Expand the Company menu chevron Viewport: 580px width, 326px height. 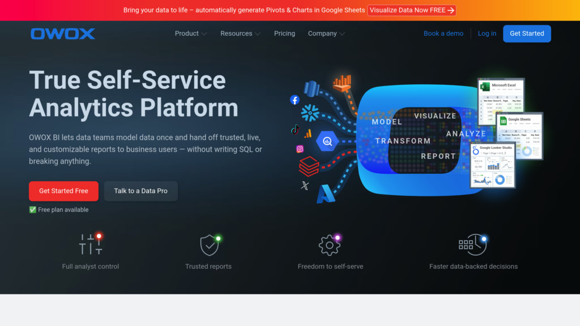342,34
